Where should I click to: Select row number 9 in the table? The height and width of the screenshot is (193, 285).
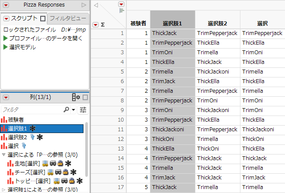(108, 110)
